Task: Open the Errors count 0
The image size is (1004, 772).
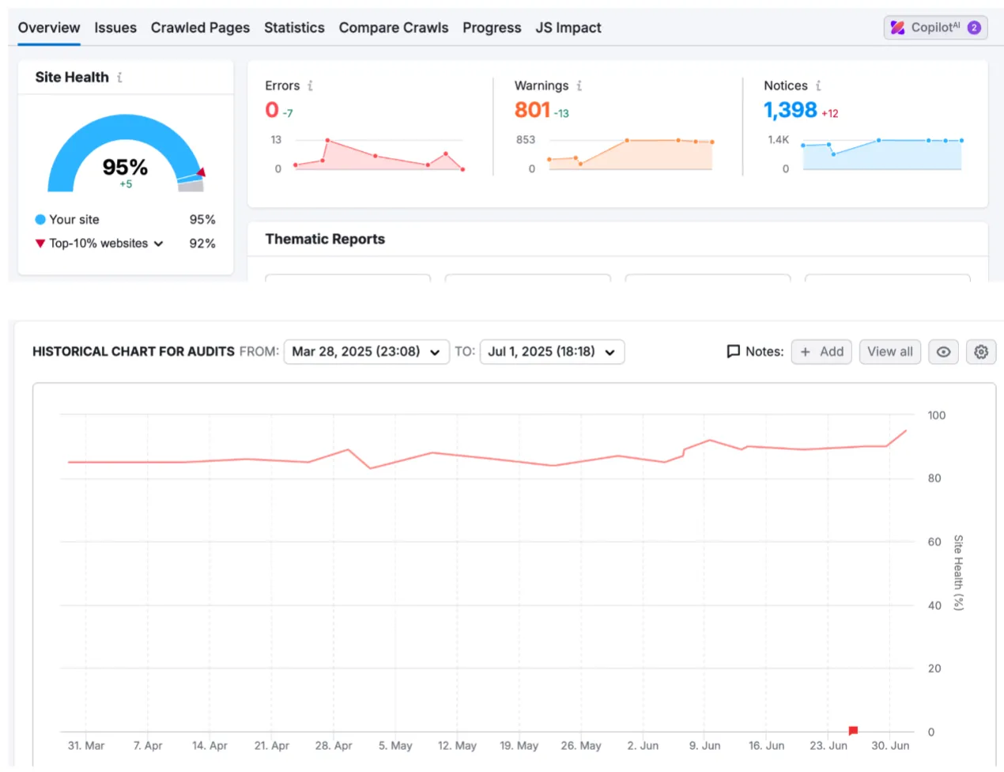Action: (272, 110)
